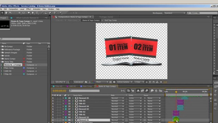218x123 pixels.
Task: Toggle the transparency grid button in viewer
Action: [x=114, y=82]
